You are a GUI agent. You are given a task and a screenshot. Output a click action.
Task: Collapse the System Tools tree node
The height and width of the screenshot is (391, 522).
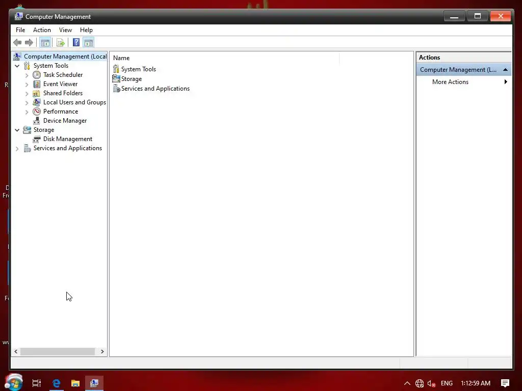click(17, 66)
